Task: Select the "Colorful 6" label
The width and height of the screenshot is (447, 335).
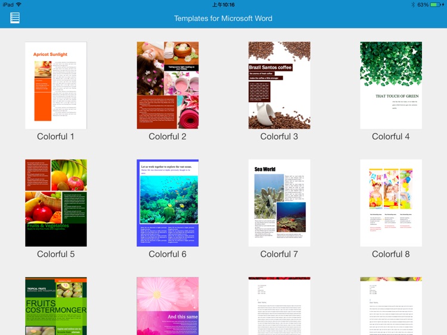Action: 167,254
